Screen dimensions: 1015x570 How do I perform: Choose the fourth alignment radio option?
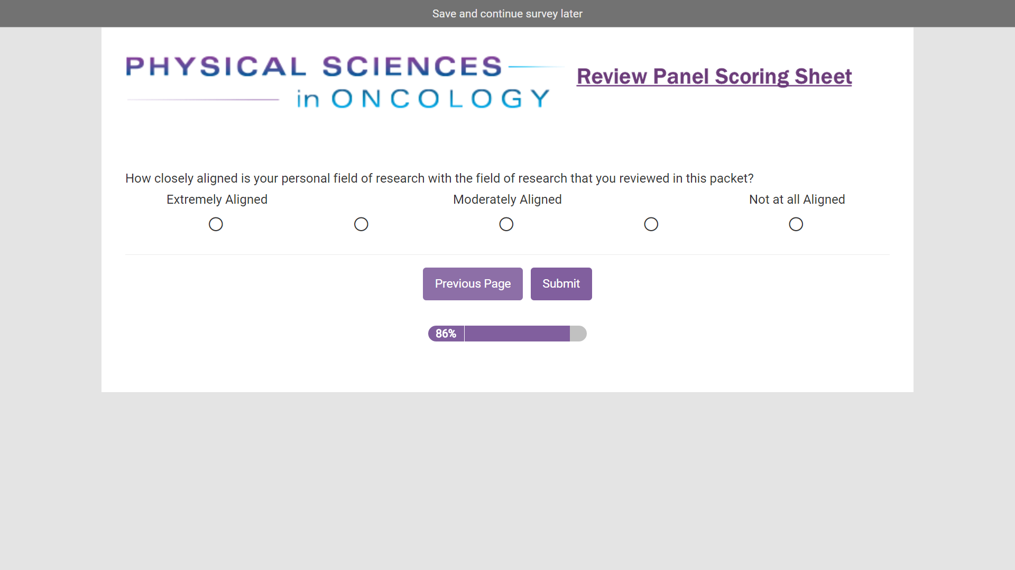coord(651,224)
